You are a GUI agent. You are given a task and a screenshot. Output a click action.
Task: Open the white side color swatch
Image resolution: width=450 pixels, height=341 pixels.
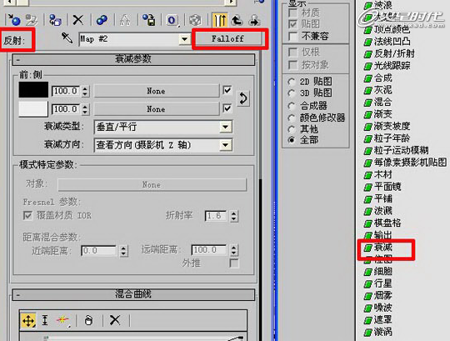[x=33, y=108]
